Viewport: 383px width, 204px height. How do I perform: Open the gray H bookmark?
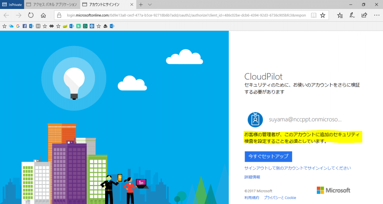38,26
